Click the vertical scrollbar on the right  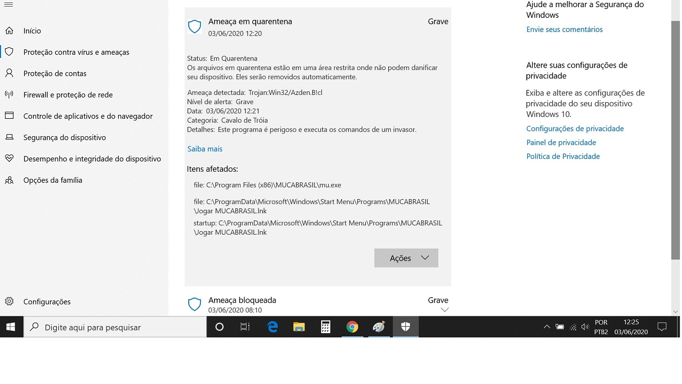(675, 152)
